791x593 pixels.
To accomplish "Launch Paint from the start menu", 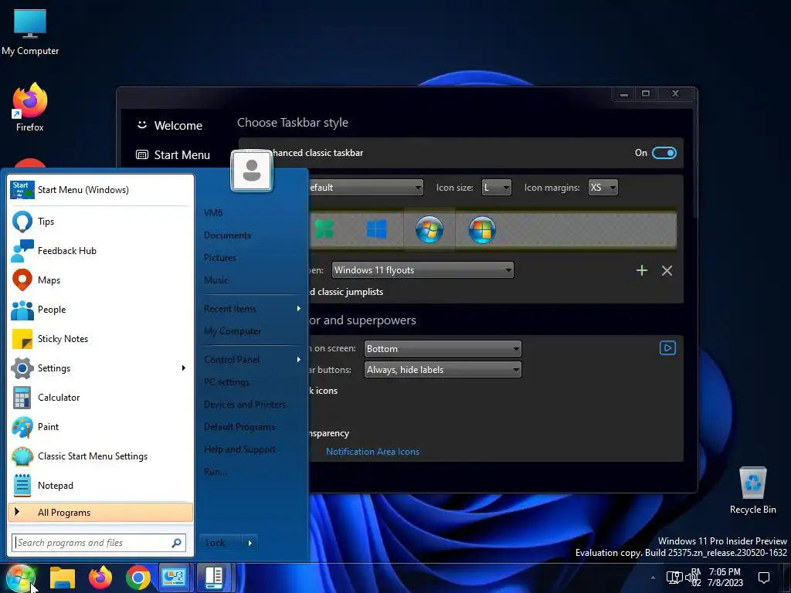I will tap(100, 426).
